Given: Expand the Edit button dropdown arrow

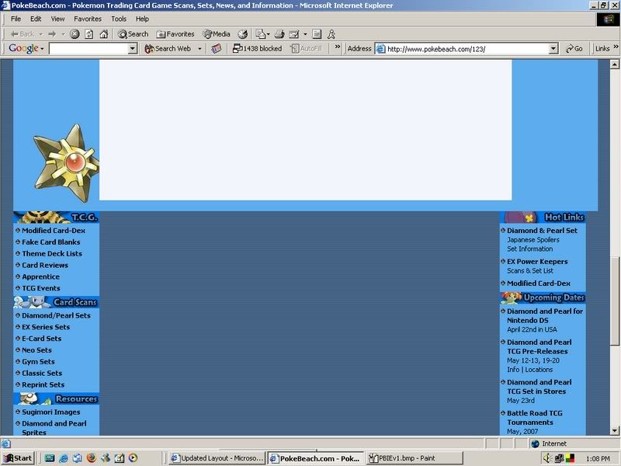Looking at the screenshot, I should (305, 34).
